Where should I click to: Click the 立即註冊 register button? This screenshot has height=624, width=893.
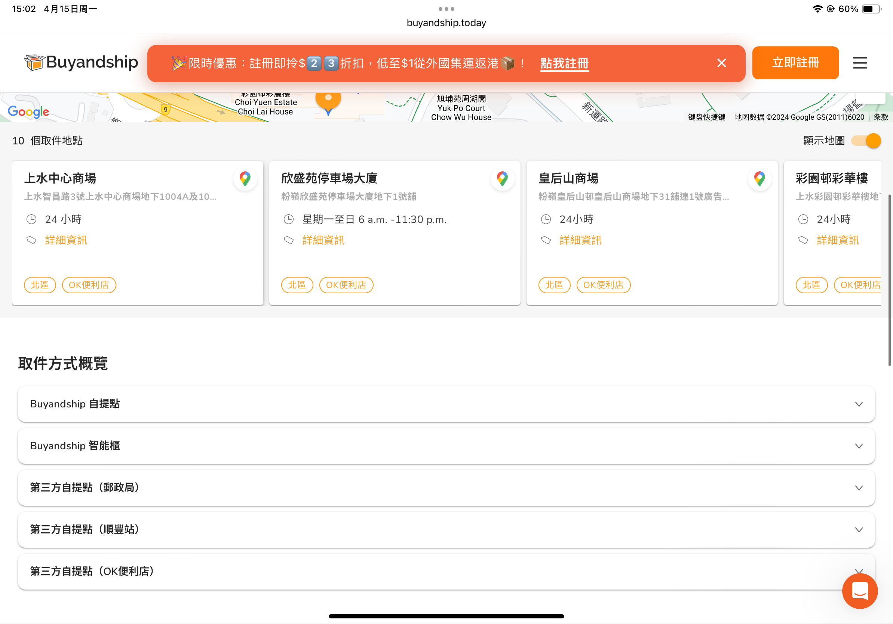(x=795, y=62)
